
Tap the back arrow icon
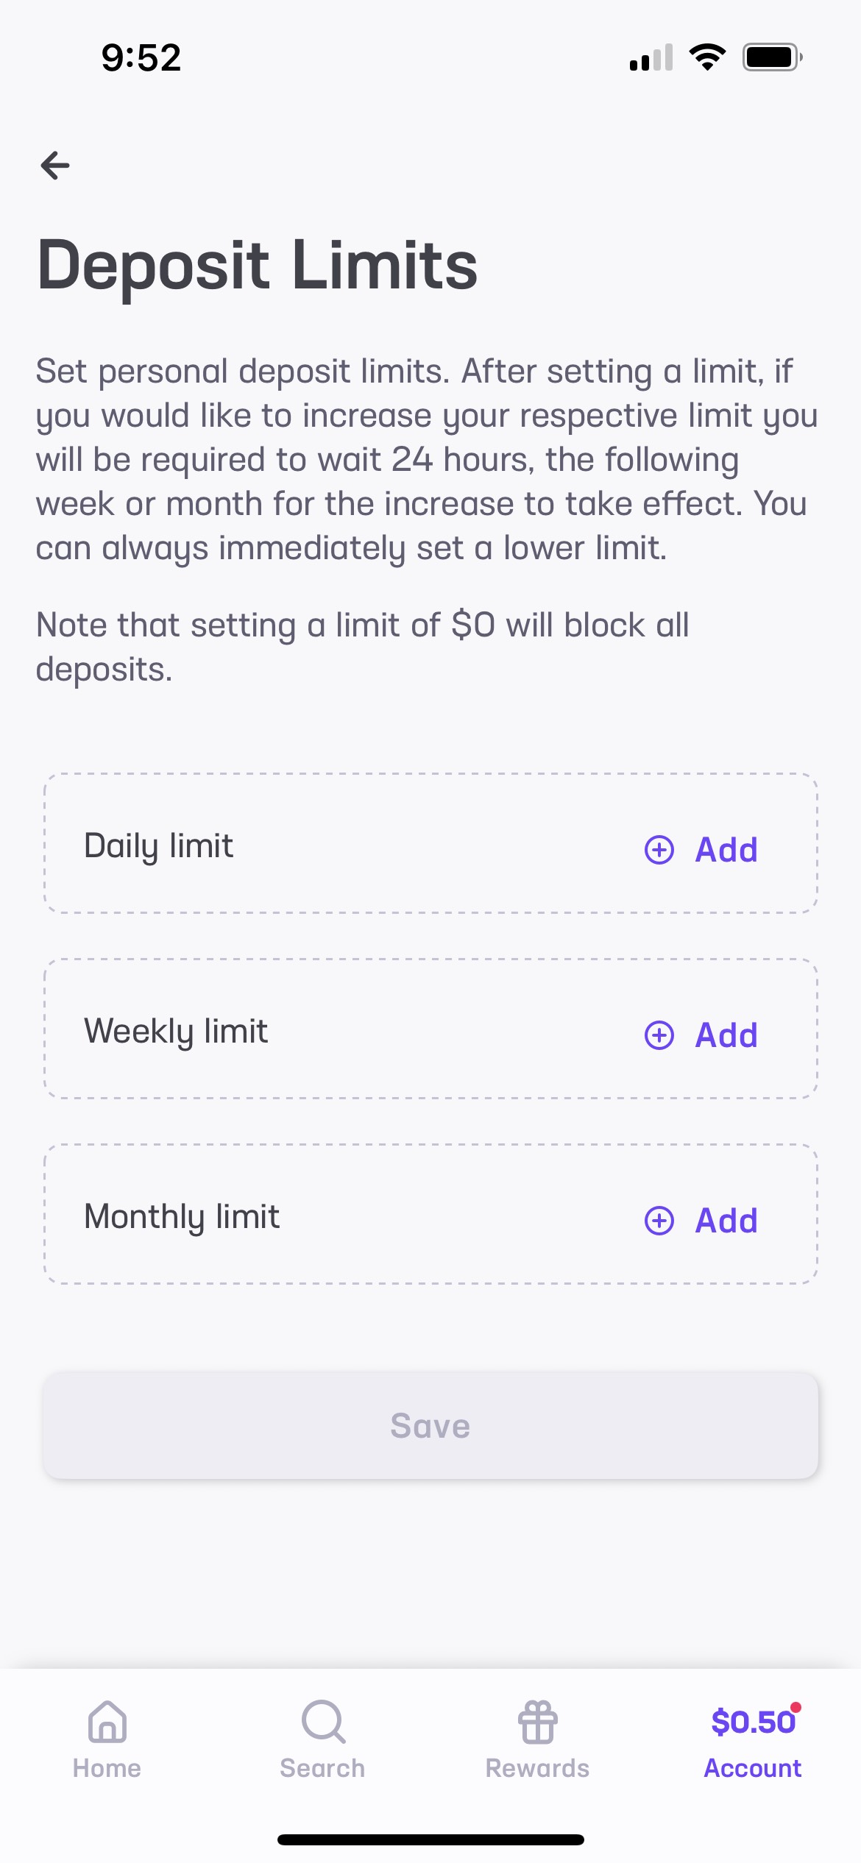55,165
